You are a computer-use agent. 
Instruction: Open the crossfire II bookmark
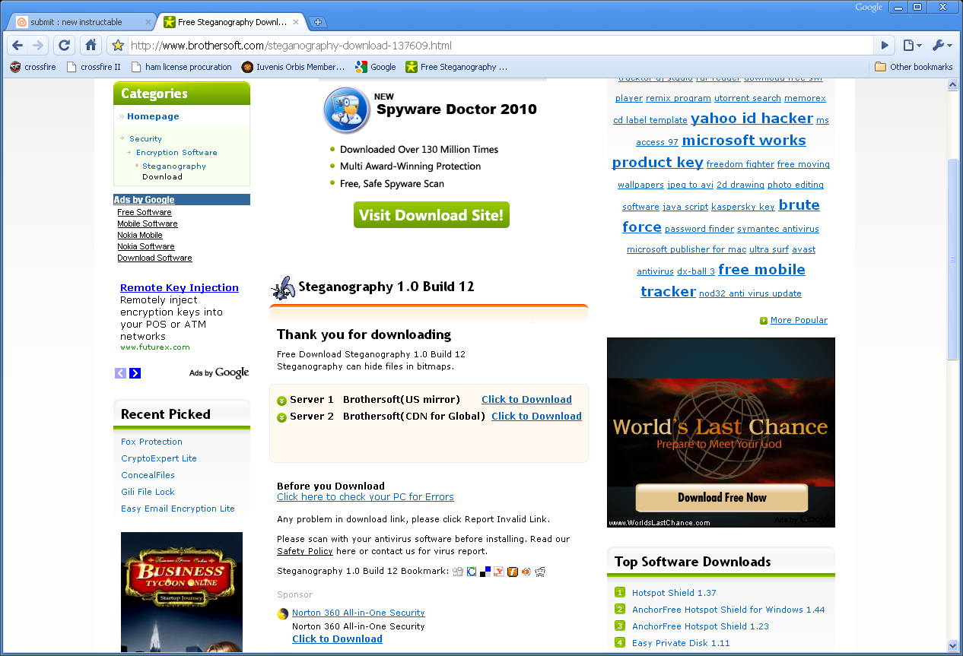click(94, 67)
